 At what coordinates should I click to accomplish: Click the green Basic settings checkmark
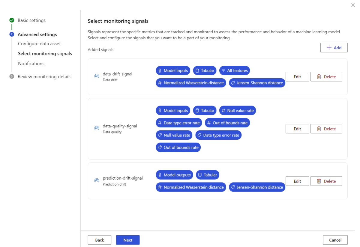pyautogui.click(x=12, y=20)
